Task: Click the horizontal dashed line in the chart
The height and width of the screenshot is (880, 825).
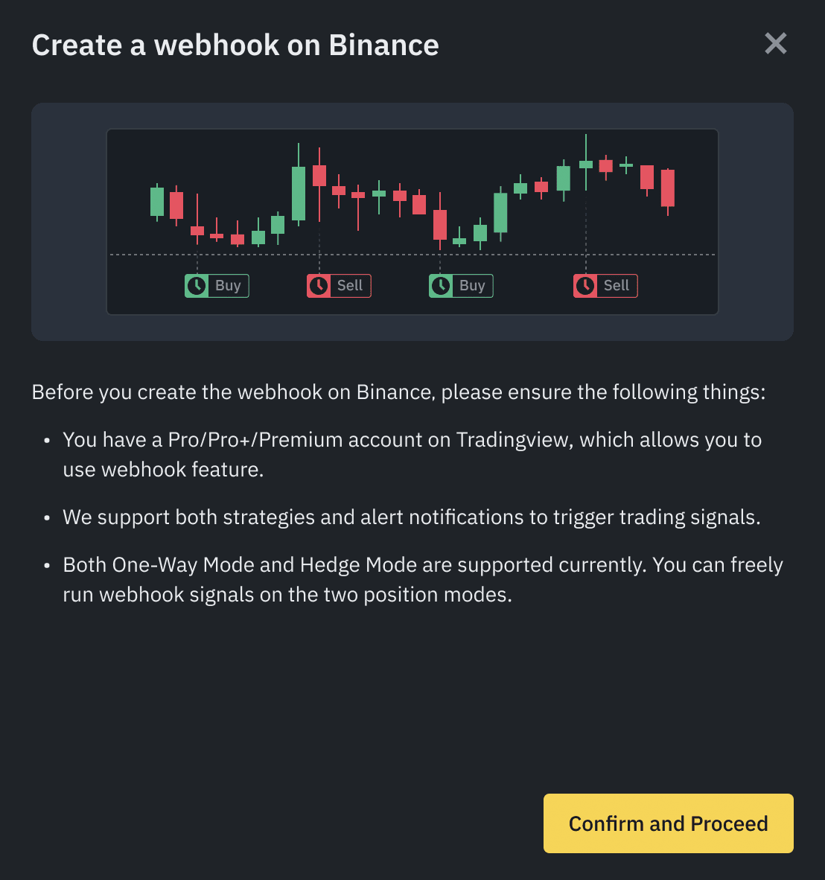Action: pyautogui.click(x=412, y=254)
